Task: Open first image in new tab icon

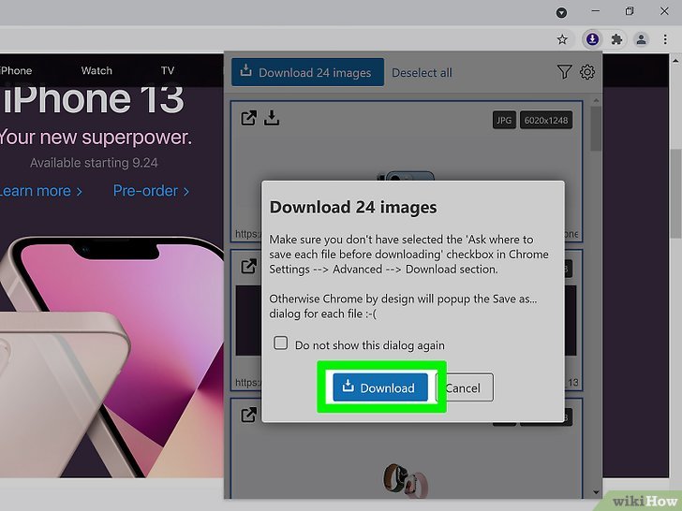Action: 248,118
